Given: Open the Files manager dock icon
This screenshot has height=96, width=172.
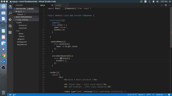Looking at the screenshot, I should tap(3, 13).
